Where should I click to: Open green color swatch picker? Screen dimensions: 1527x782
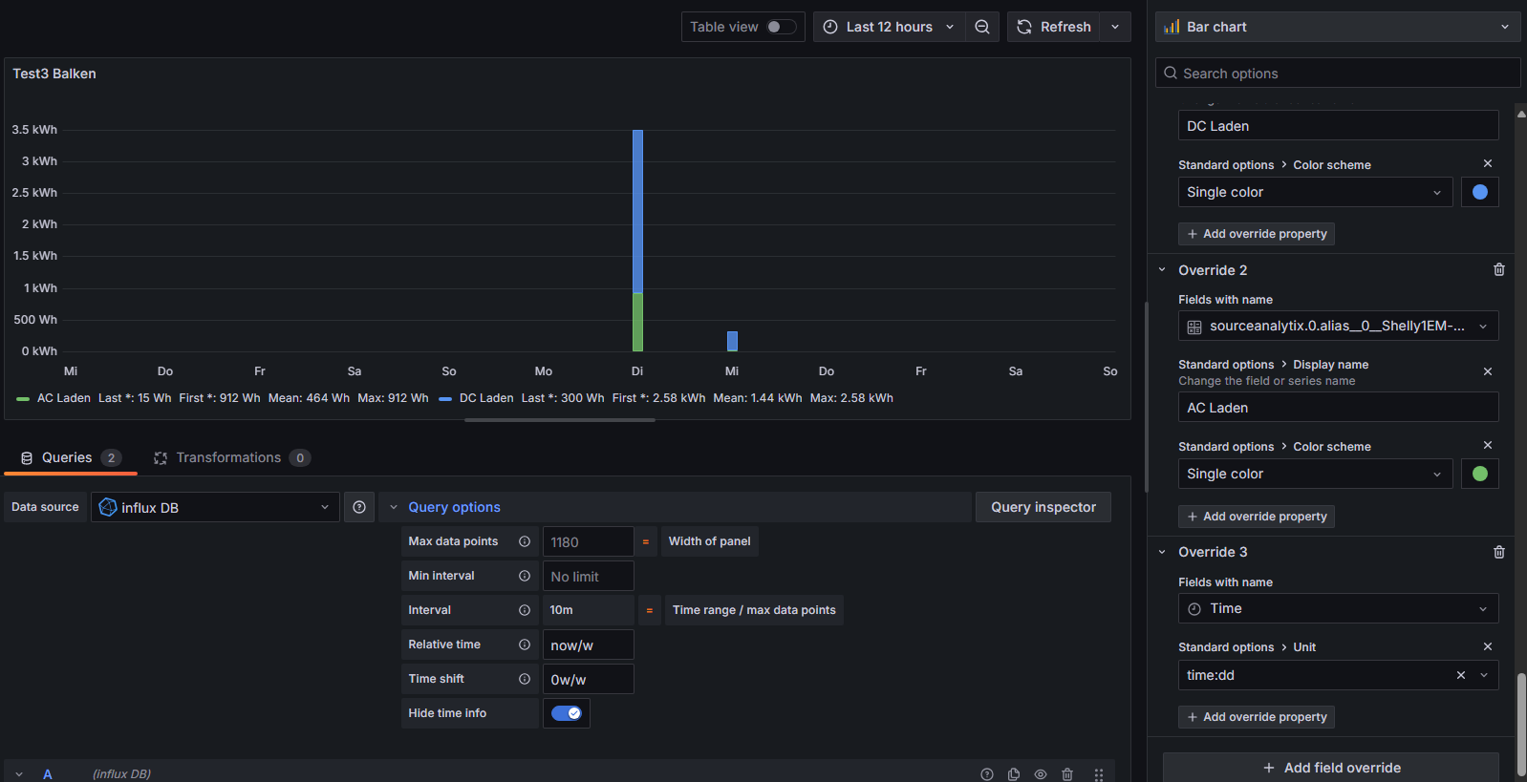point(1480,474)
